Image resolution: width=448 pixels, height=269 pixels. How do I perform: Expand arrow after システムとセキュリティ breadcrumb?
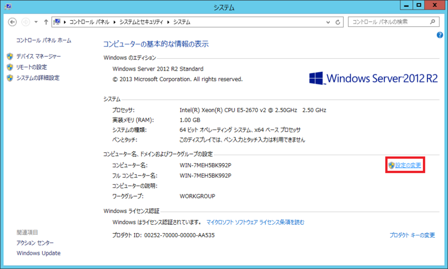(x=169, y=22)
